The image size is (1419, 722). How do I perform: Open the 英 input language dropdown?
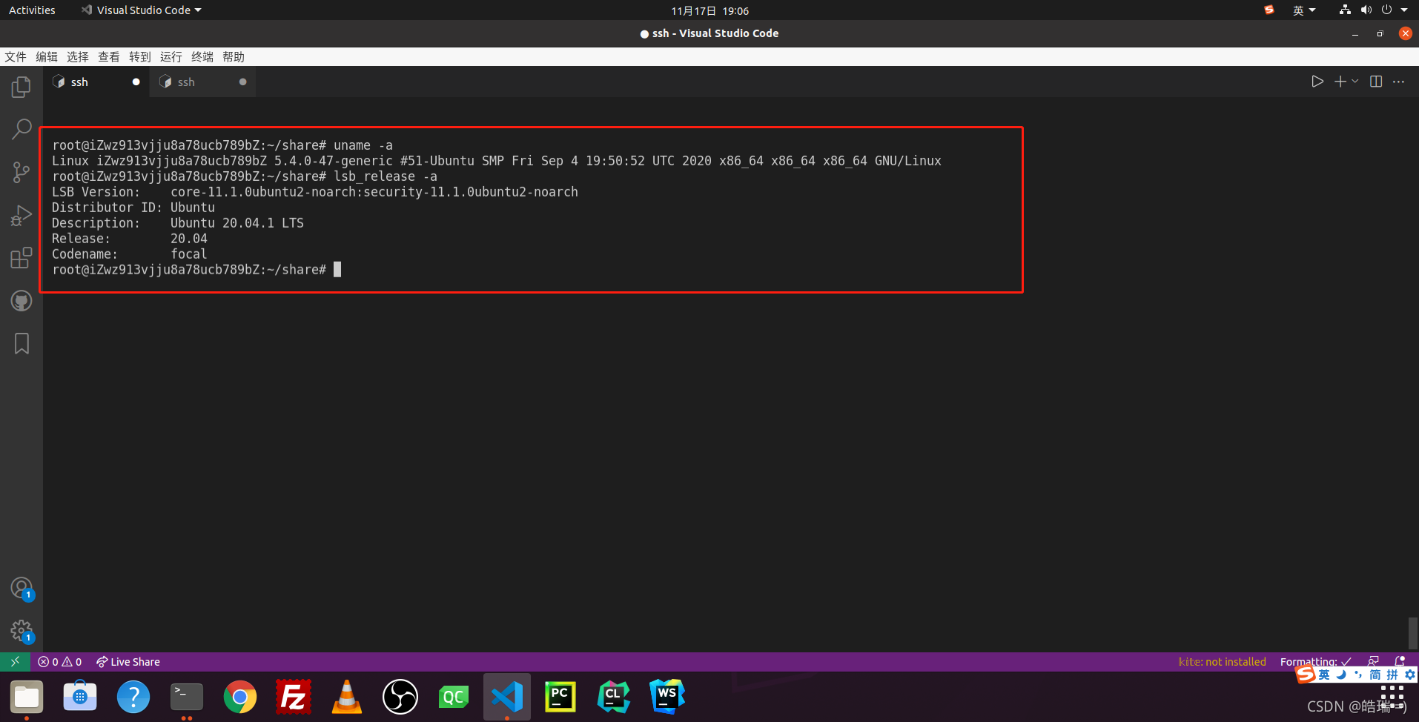1304,10
